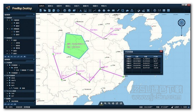
Task: Click the lock icon beside 比例尺
Action: point(172,107)
